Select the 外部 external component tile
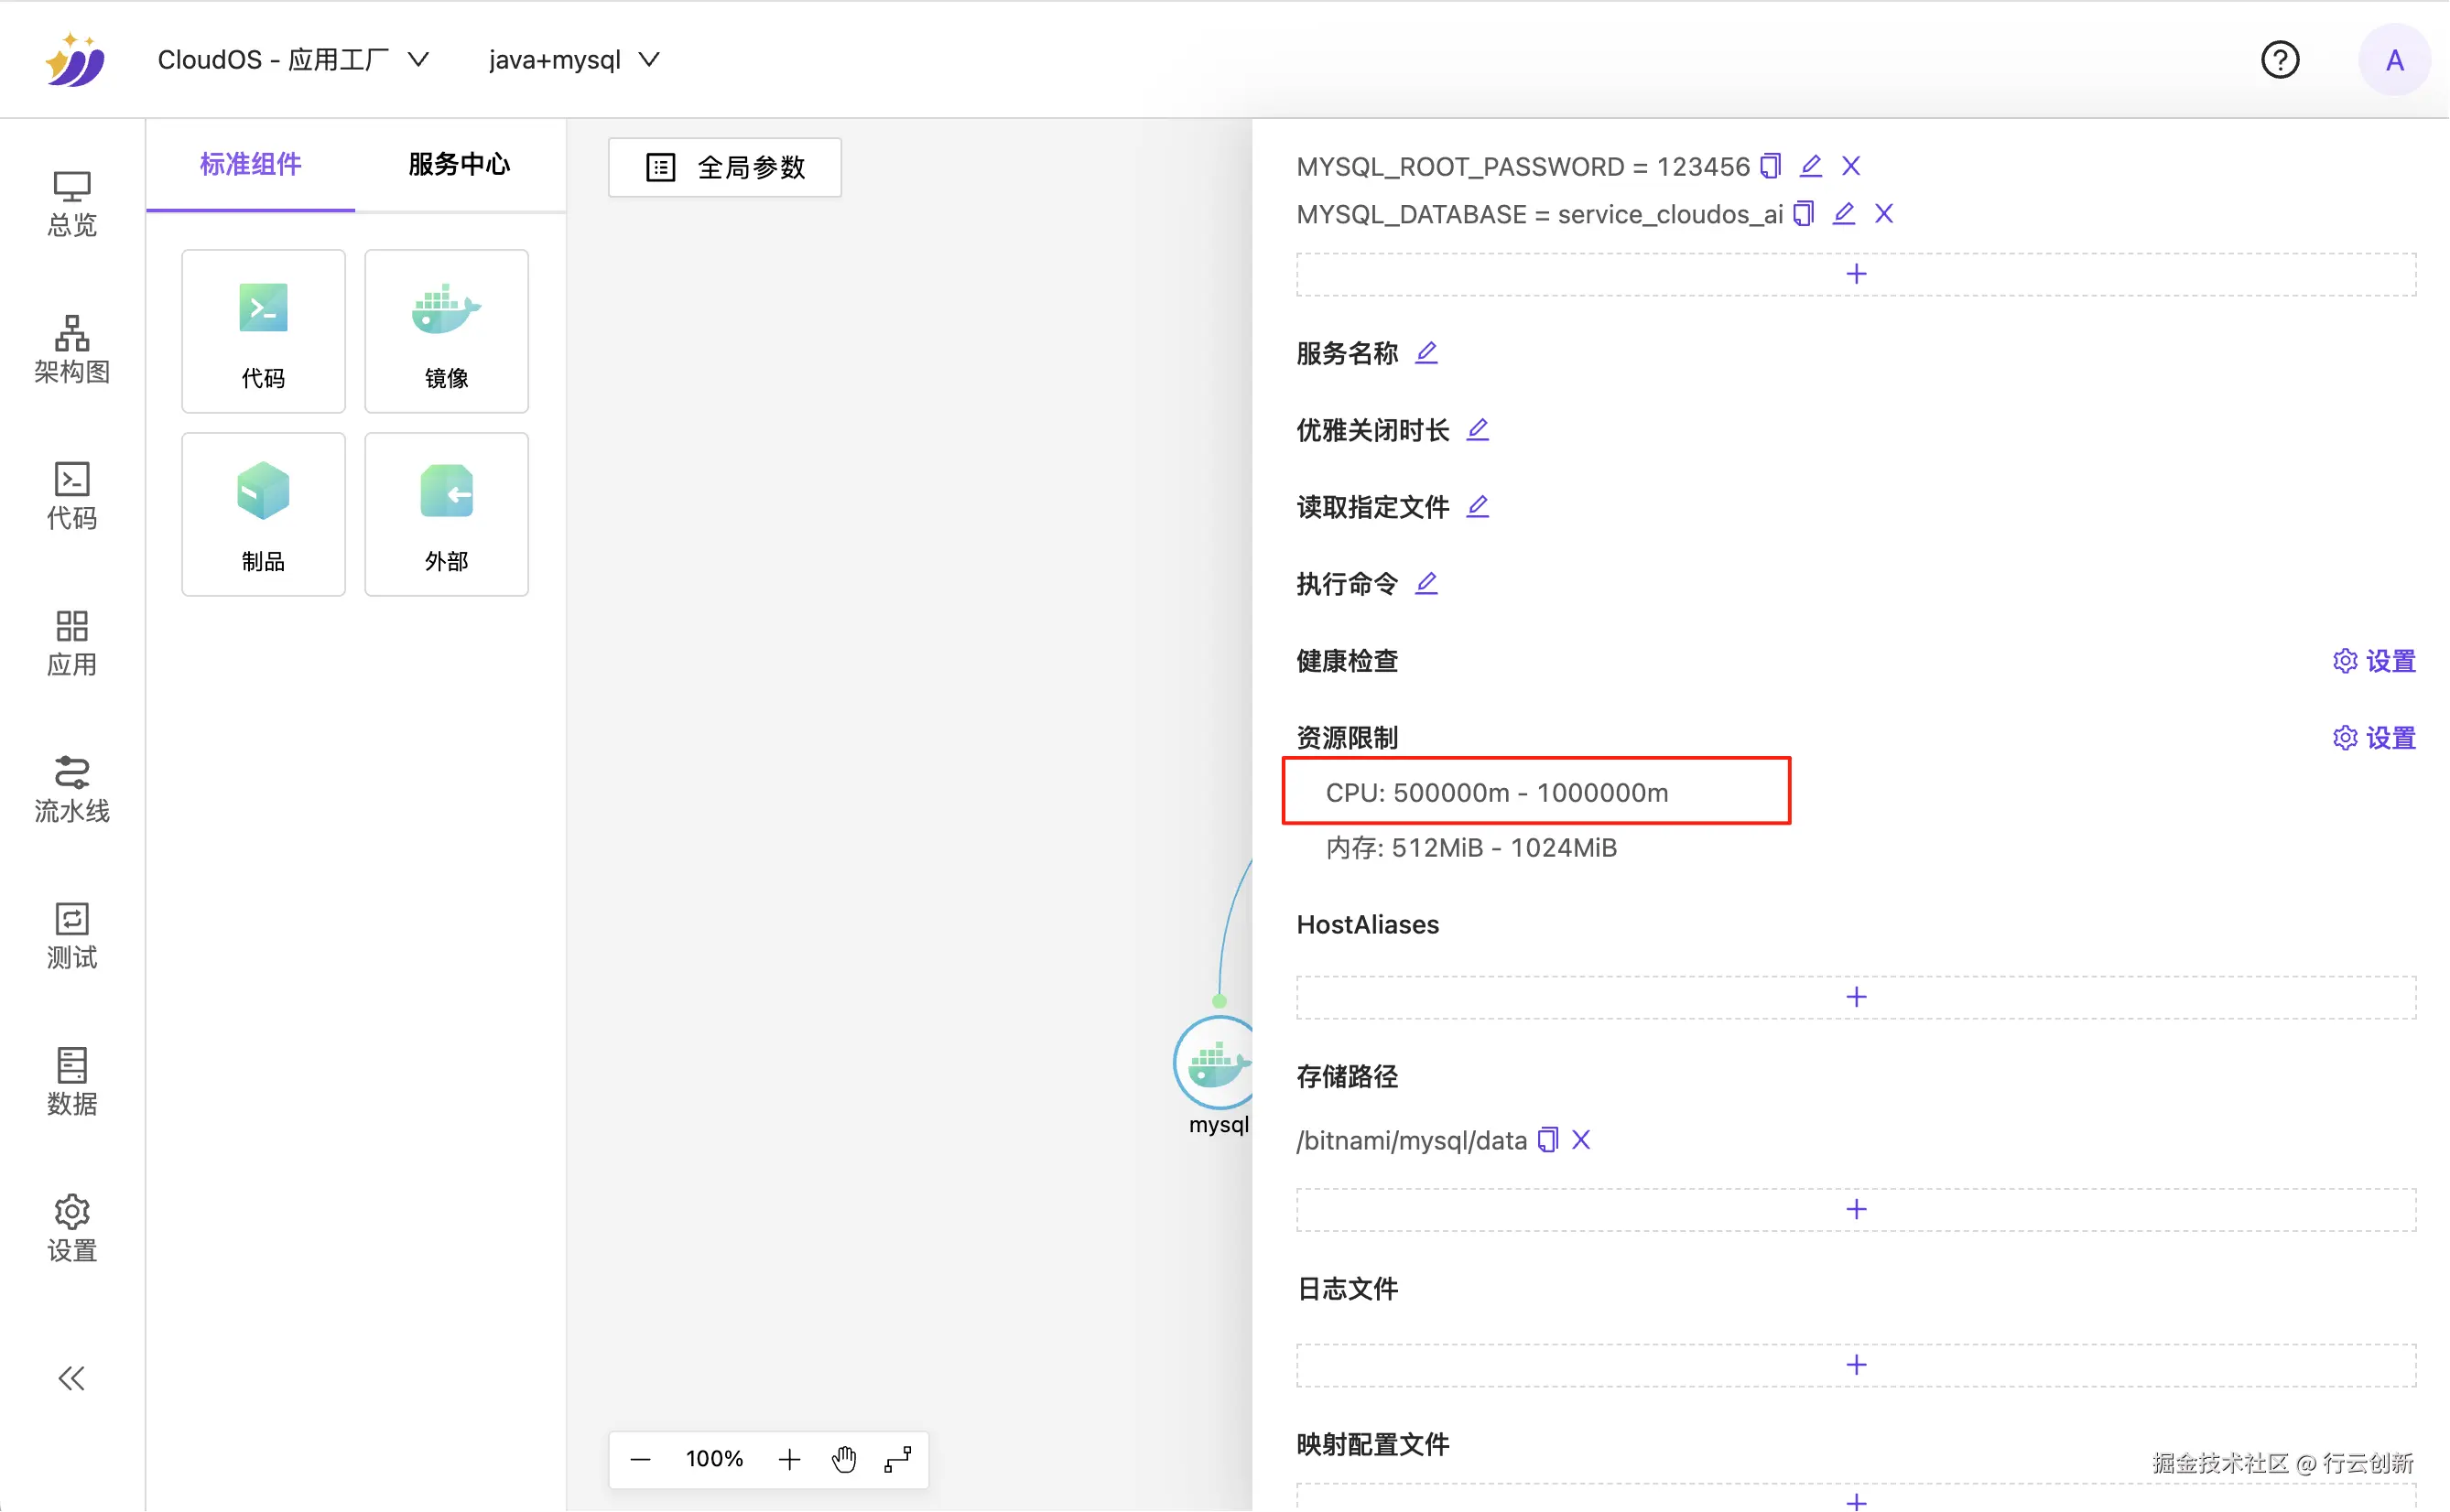 point(446,514)
